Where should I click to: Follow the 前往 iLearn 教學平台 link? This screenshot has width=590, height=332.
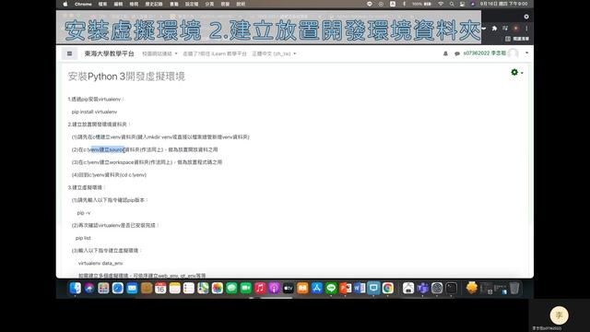pos(215,53)
